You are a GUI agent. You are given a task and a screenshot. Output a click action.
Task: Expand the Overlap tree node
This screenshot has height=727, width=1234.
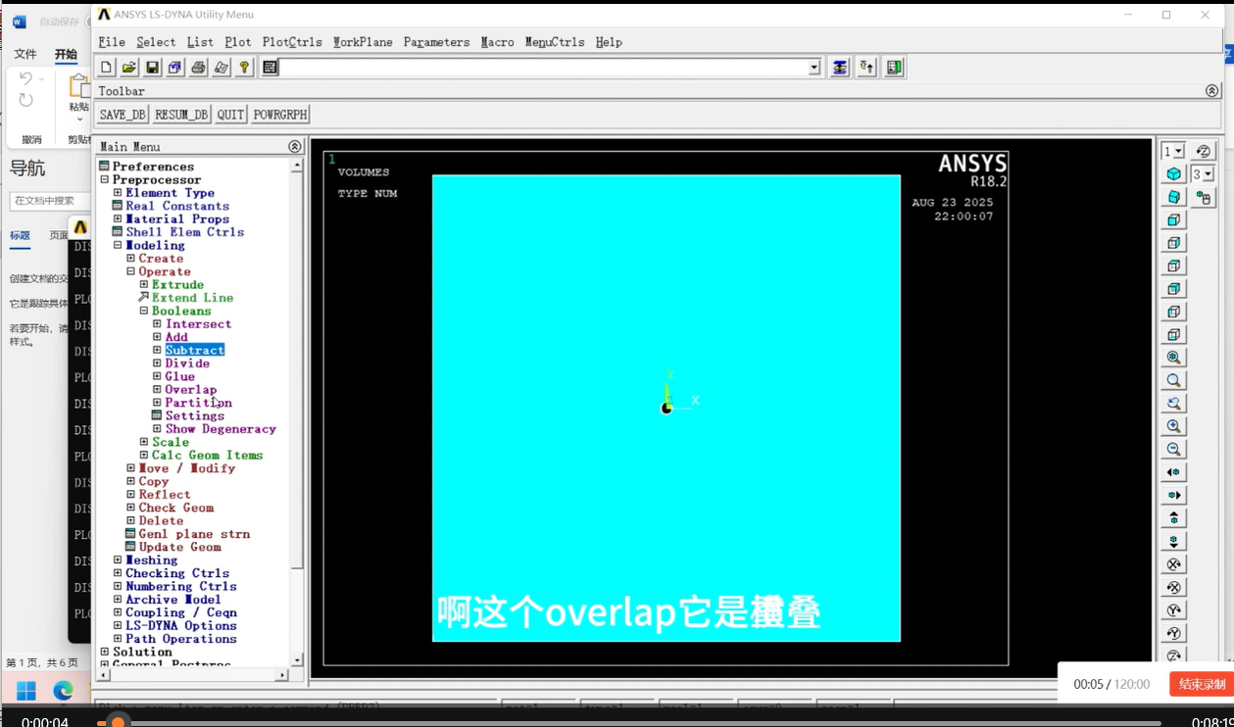click(x=157, y=390)
